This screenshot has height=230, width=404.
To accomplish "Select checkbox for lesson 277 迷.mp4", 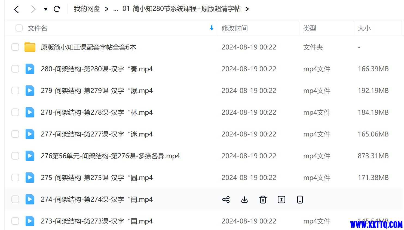I will (15, 134).
